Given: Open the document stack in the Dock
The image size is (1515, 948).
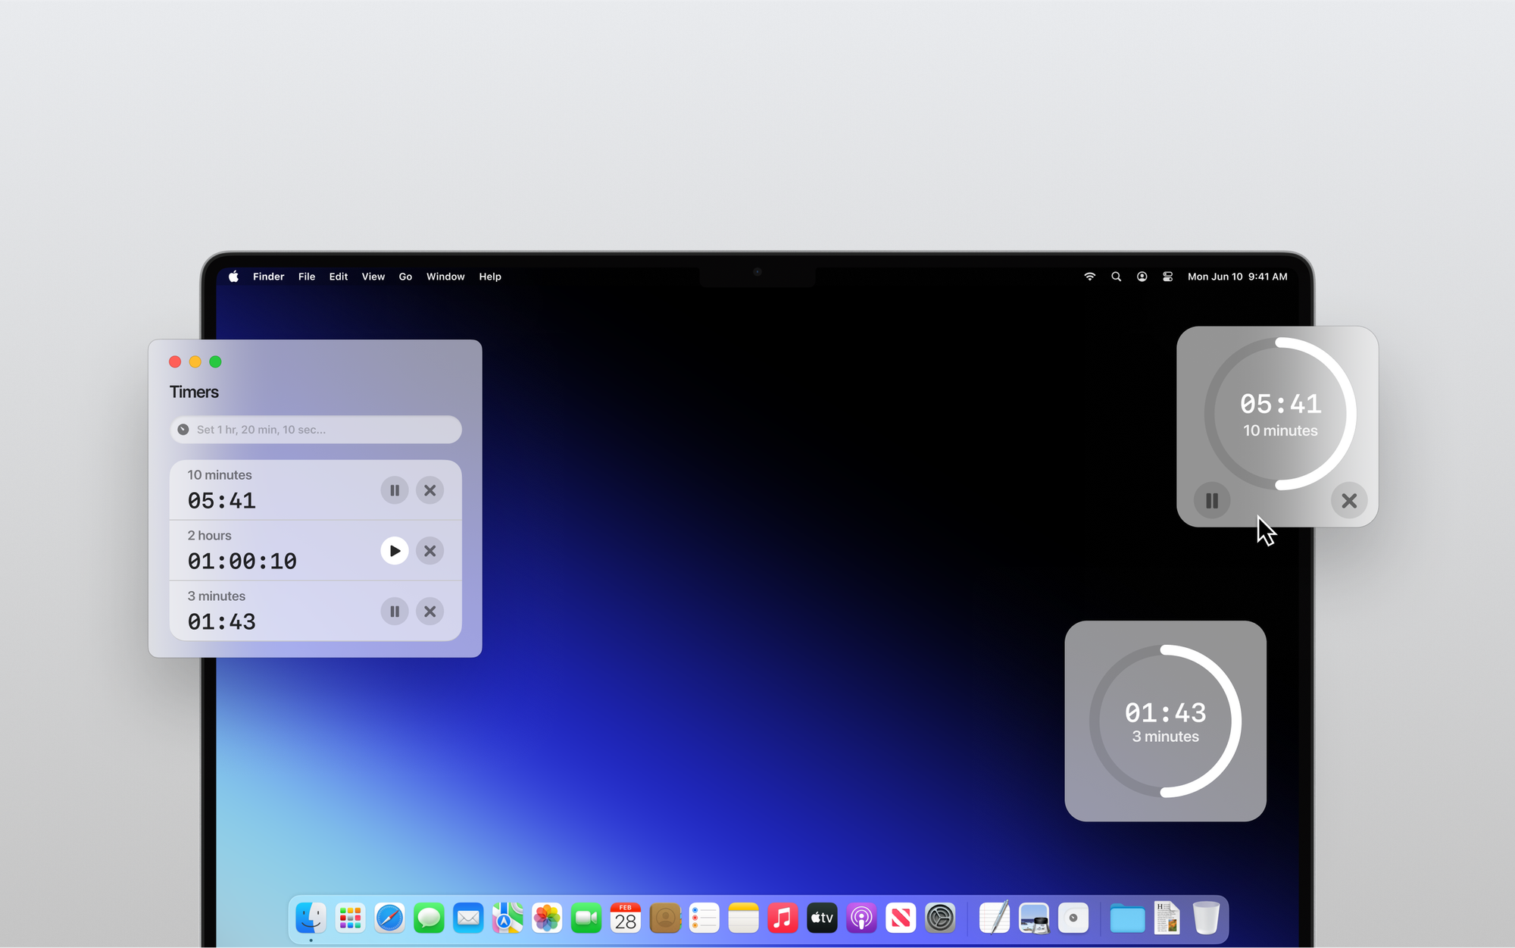Looking at the screenshot, I should [1167, 918].
